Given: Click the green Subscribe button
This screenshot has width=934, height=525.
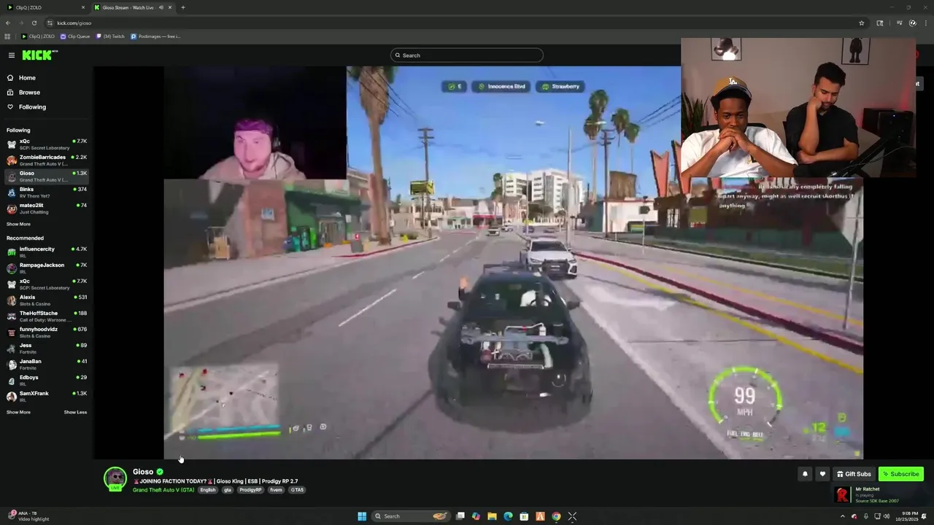Looking at the screenshot, I should [901, 474].
